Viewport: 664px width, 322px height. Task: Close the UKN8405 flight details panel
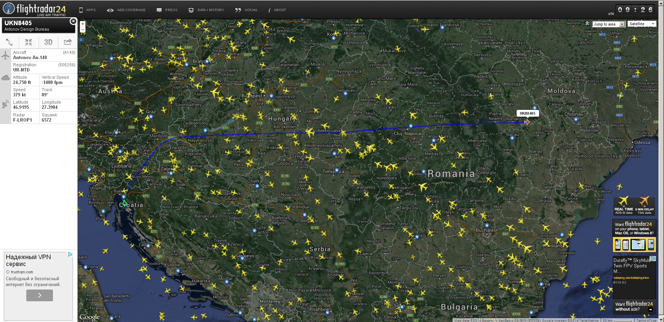pos(73,21)
